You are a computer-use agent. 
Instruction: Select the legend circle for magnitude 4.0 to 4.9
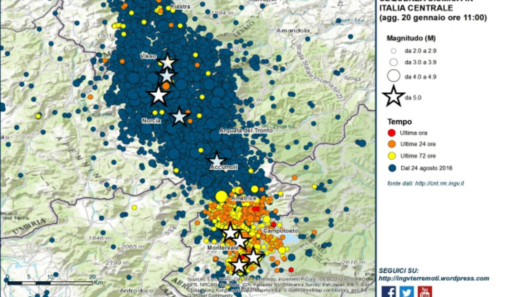click(x=393, y=76)
